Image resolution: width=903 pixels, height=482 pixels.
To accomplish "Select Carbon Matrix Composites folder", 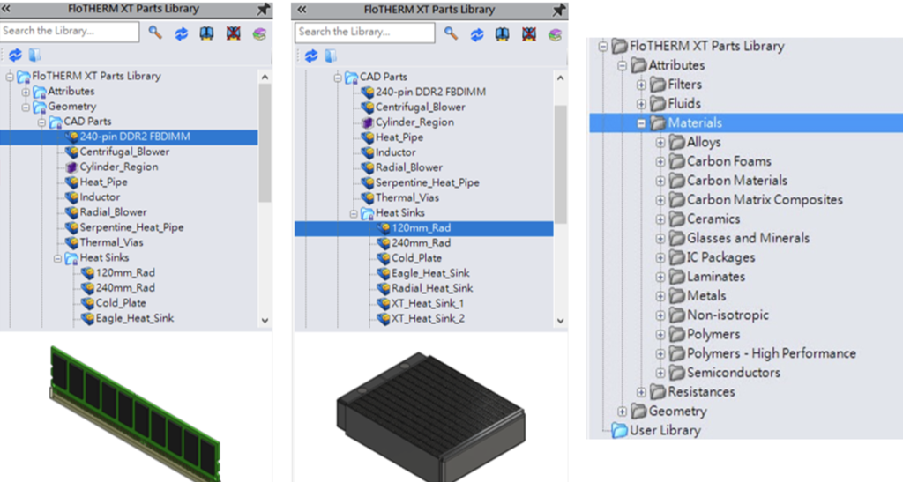I will (x=765, y=200).
